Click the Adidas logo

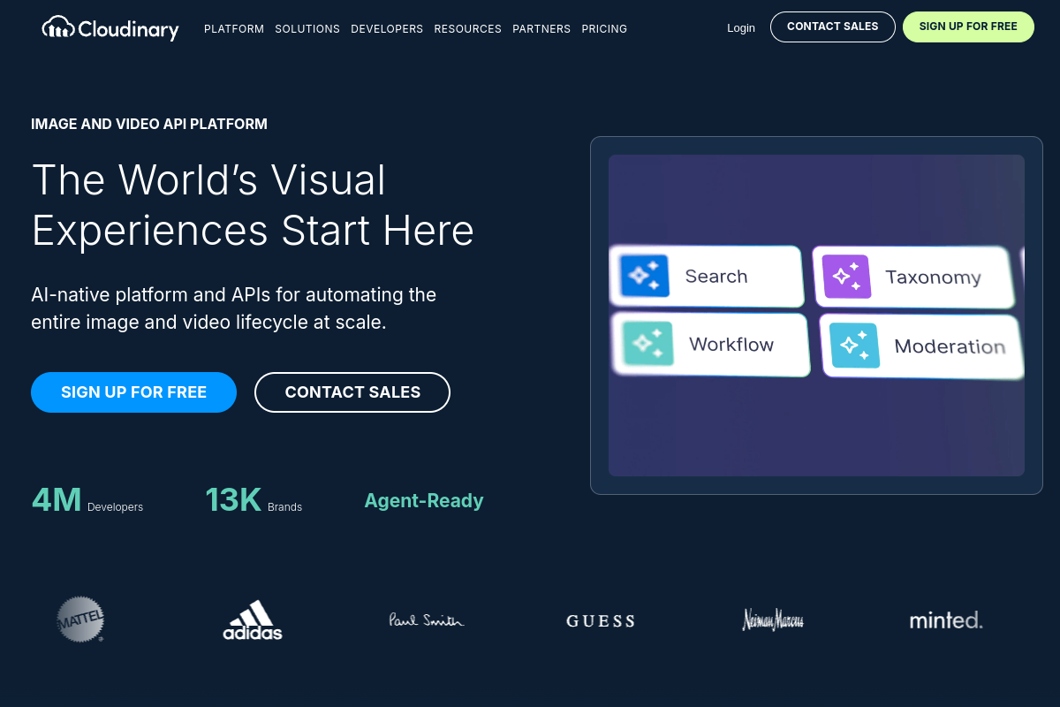[253, 620]
